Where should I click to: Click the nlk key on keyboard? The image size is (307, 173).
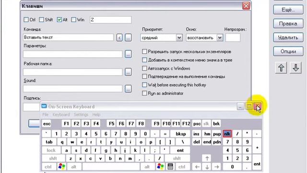click(227, 134)
